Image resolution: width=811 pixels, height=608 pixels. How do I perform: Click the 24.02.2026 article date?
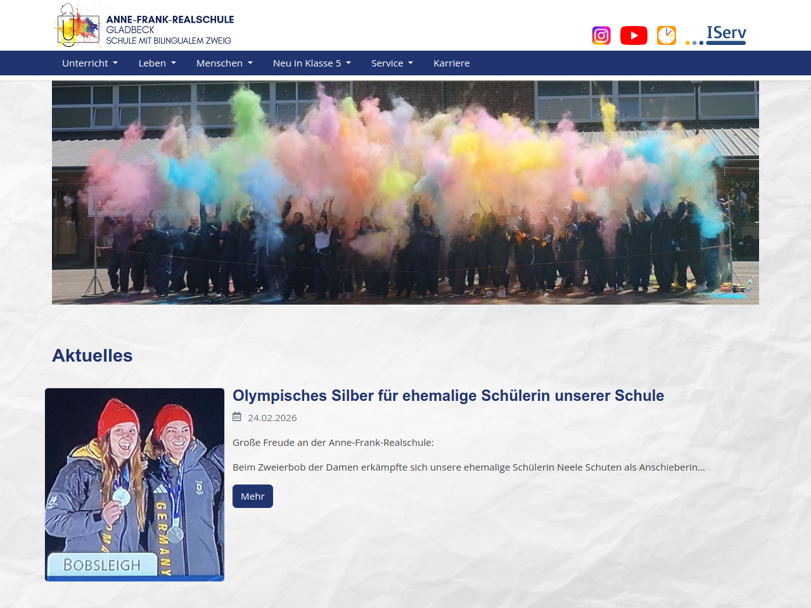tap(272, 418)
